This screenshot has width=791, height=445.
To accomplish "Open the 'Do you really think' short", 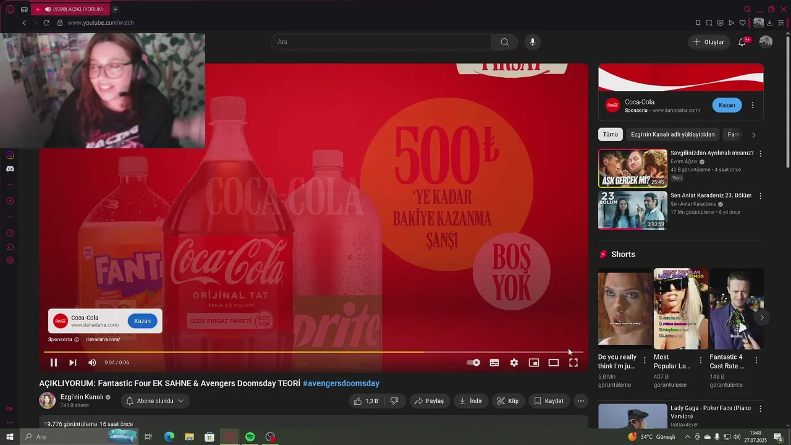I will point(624,309).
